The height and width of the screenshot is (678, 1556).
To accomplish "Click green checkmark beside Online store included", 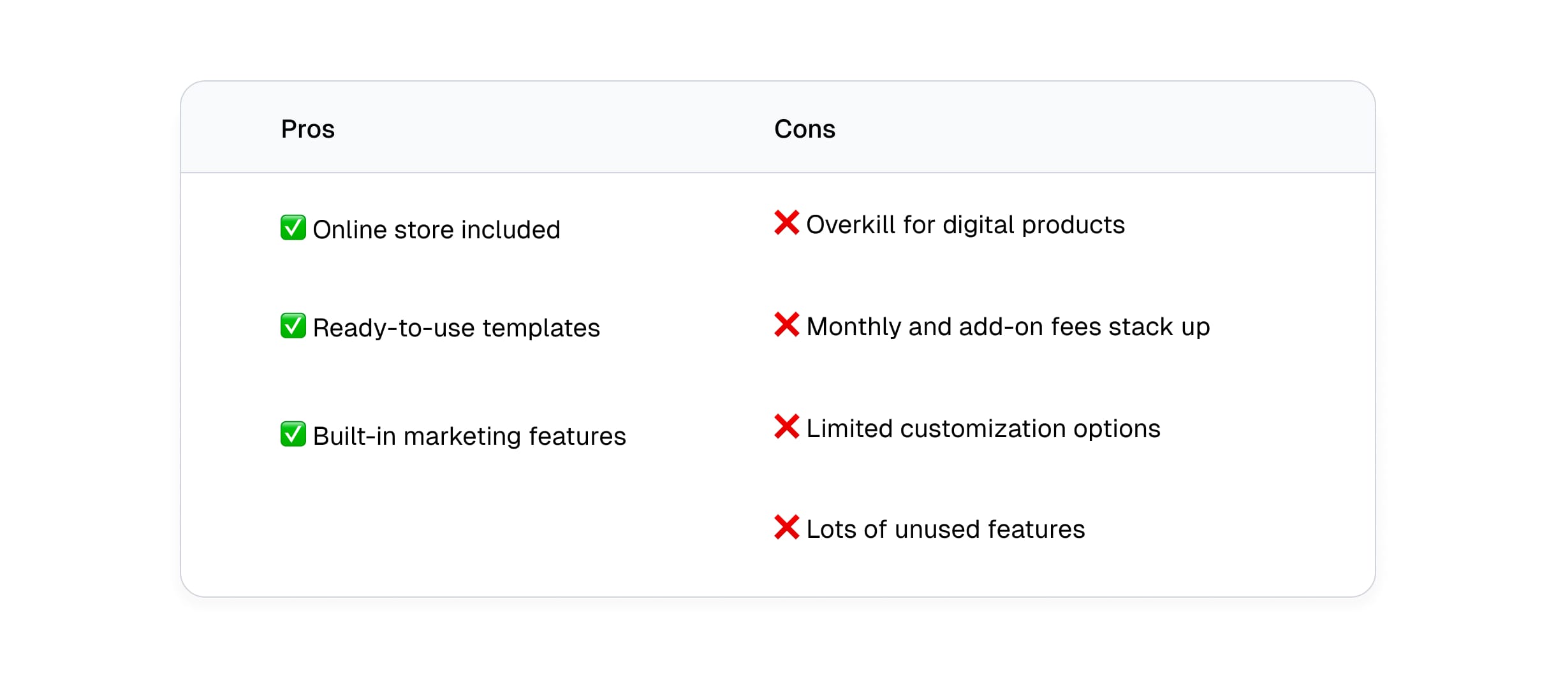I will 293,227.
